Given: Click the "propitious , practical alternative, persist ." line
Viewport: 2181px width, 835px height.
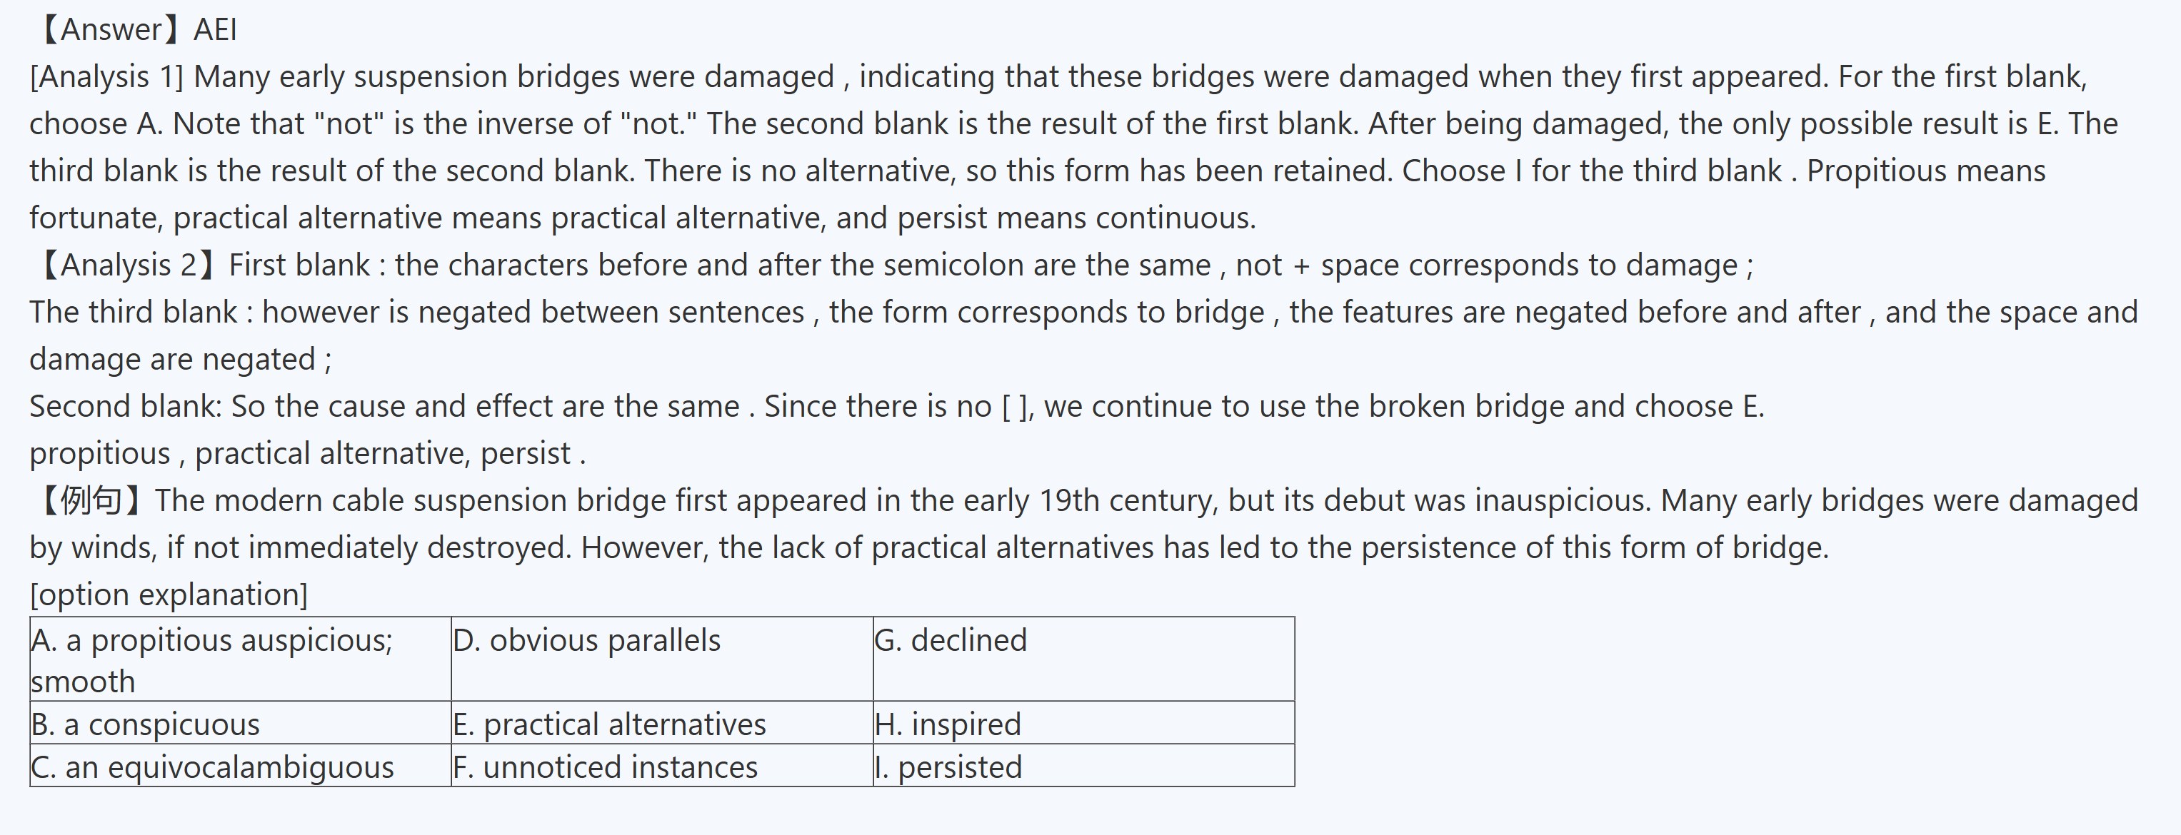Looking at the screenshot, I should point(307,453).
